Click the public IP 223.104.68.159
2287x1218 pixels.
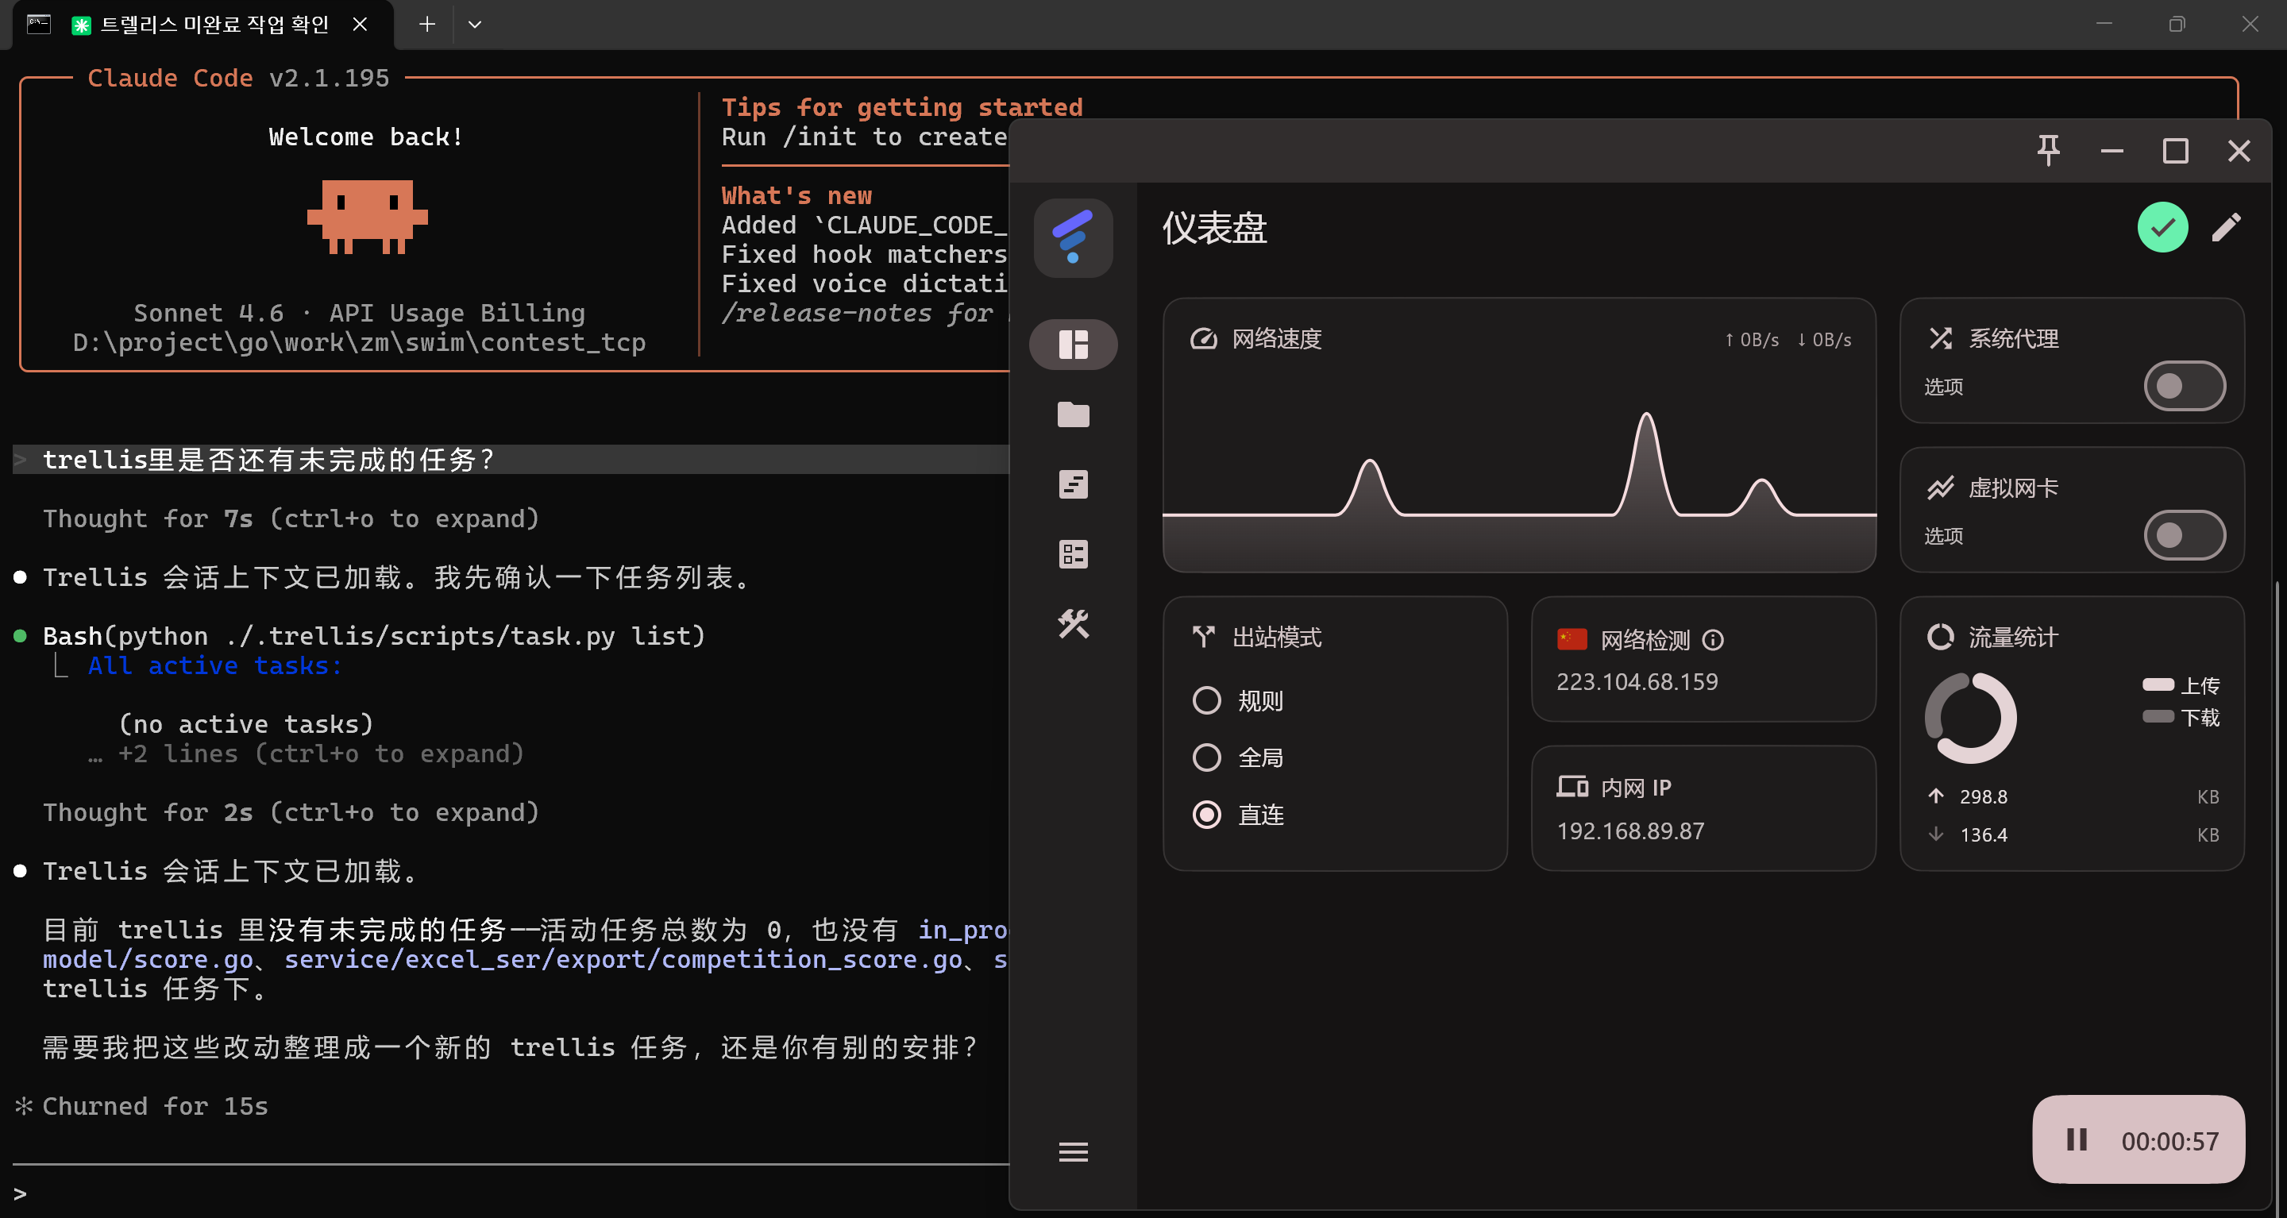coord(1636,682)
